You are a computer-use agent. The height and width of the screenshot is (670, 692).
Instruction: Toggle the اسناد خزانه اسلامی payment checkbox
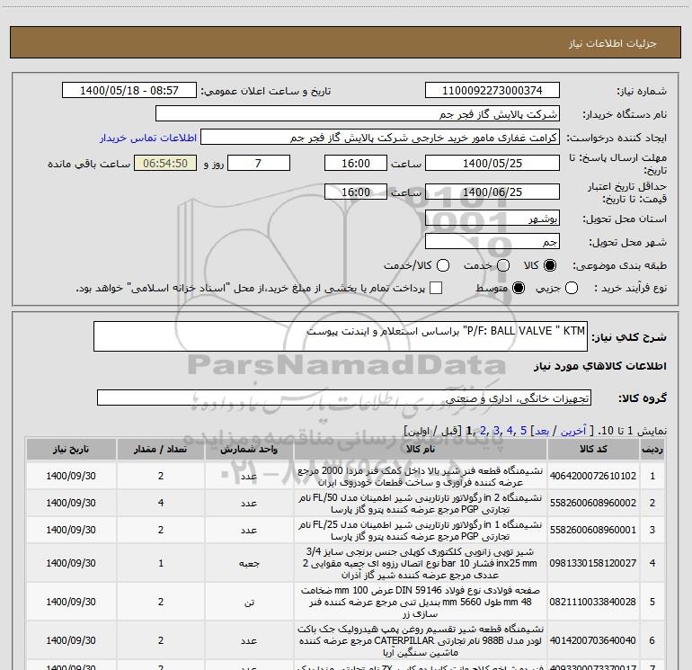tap(436, 288)
